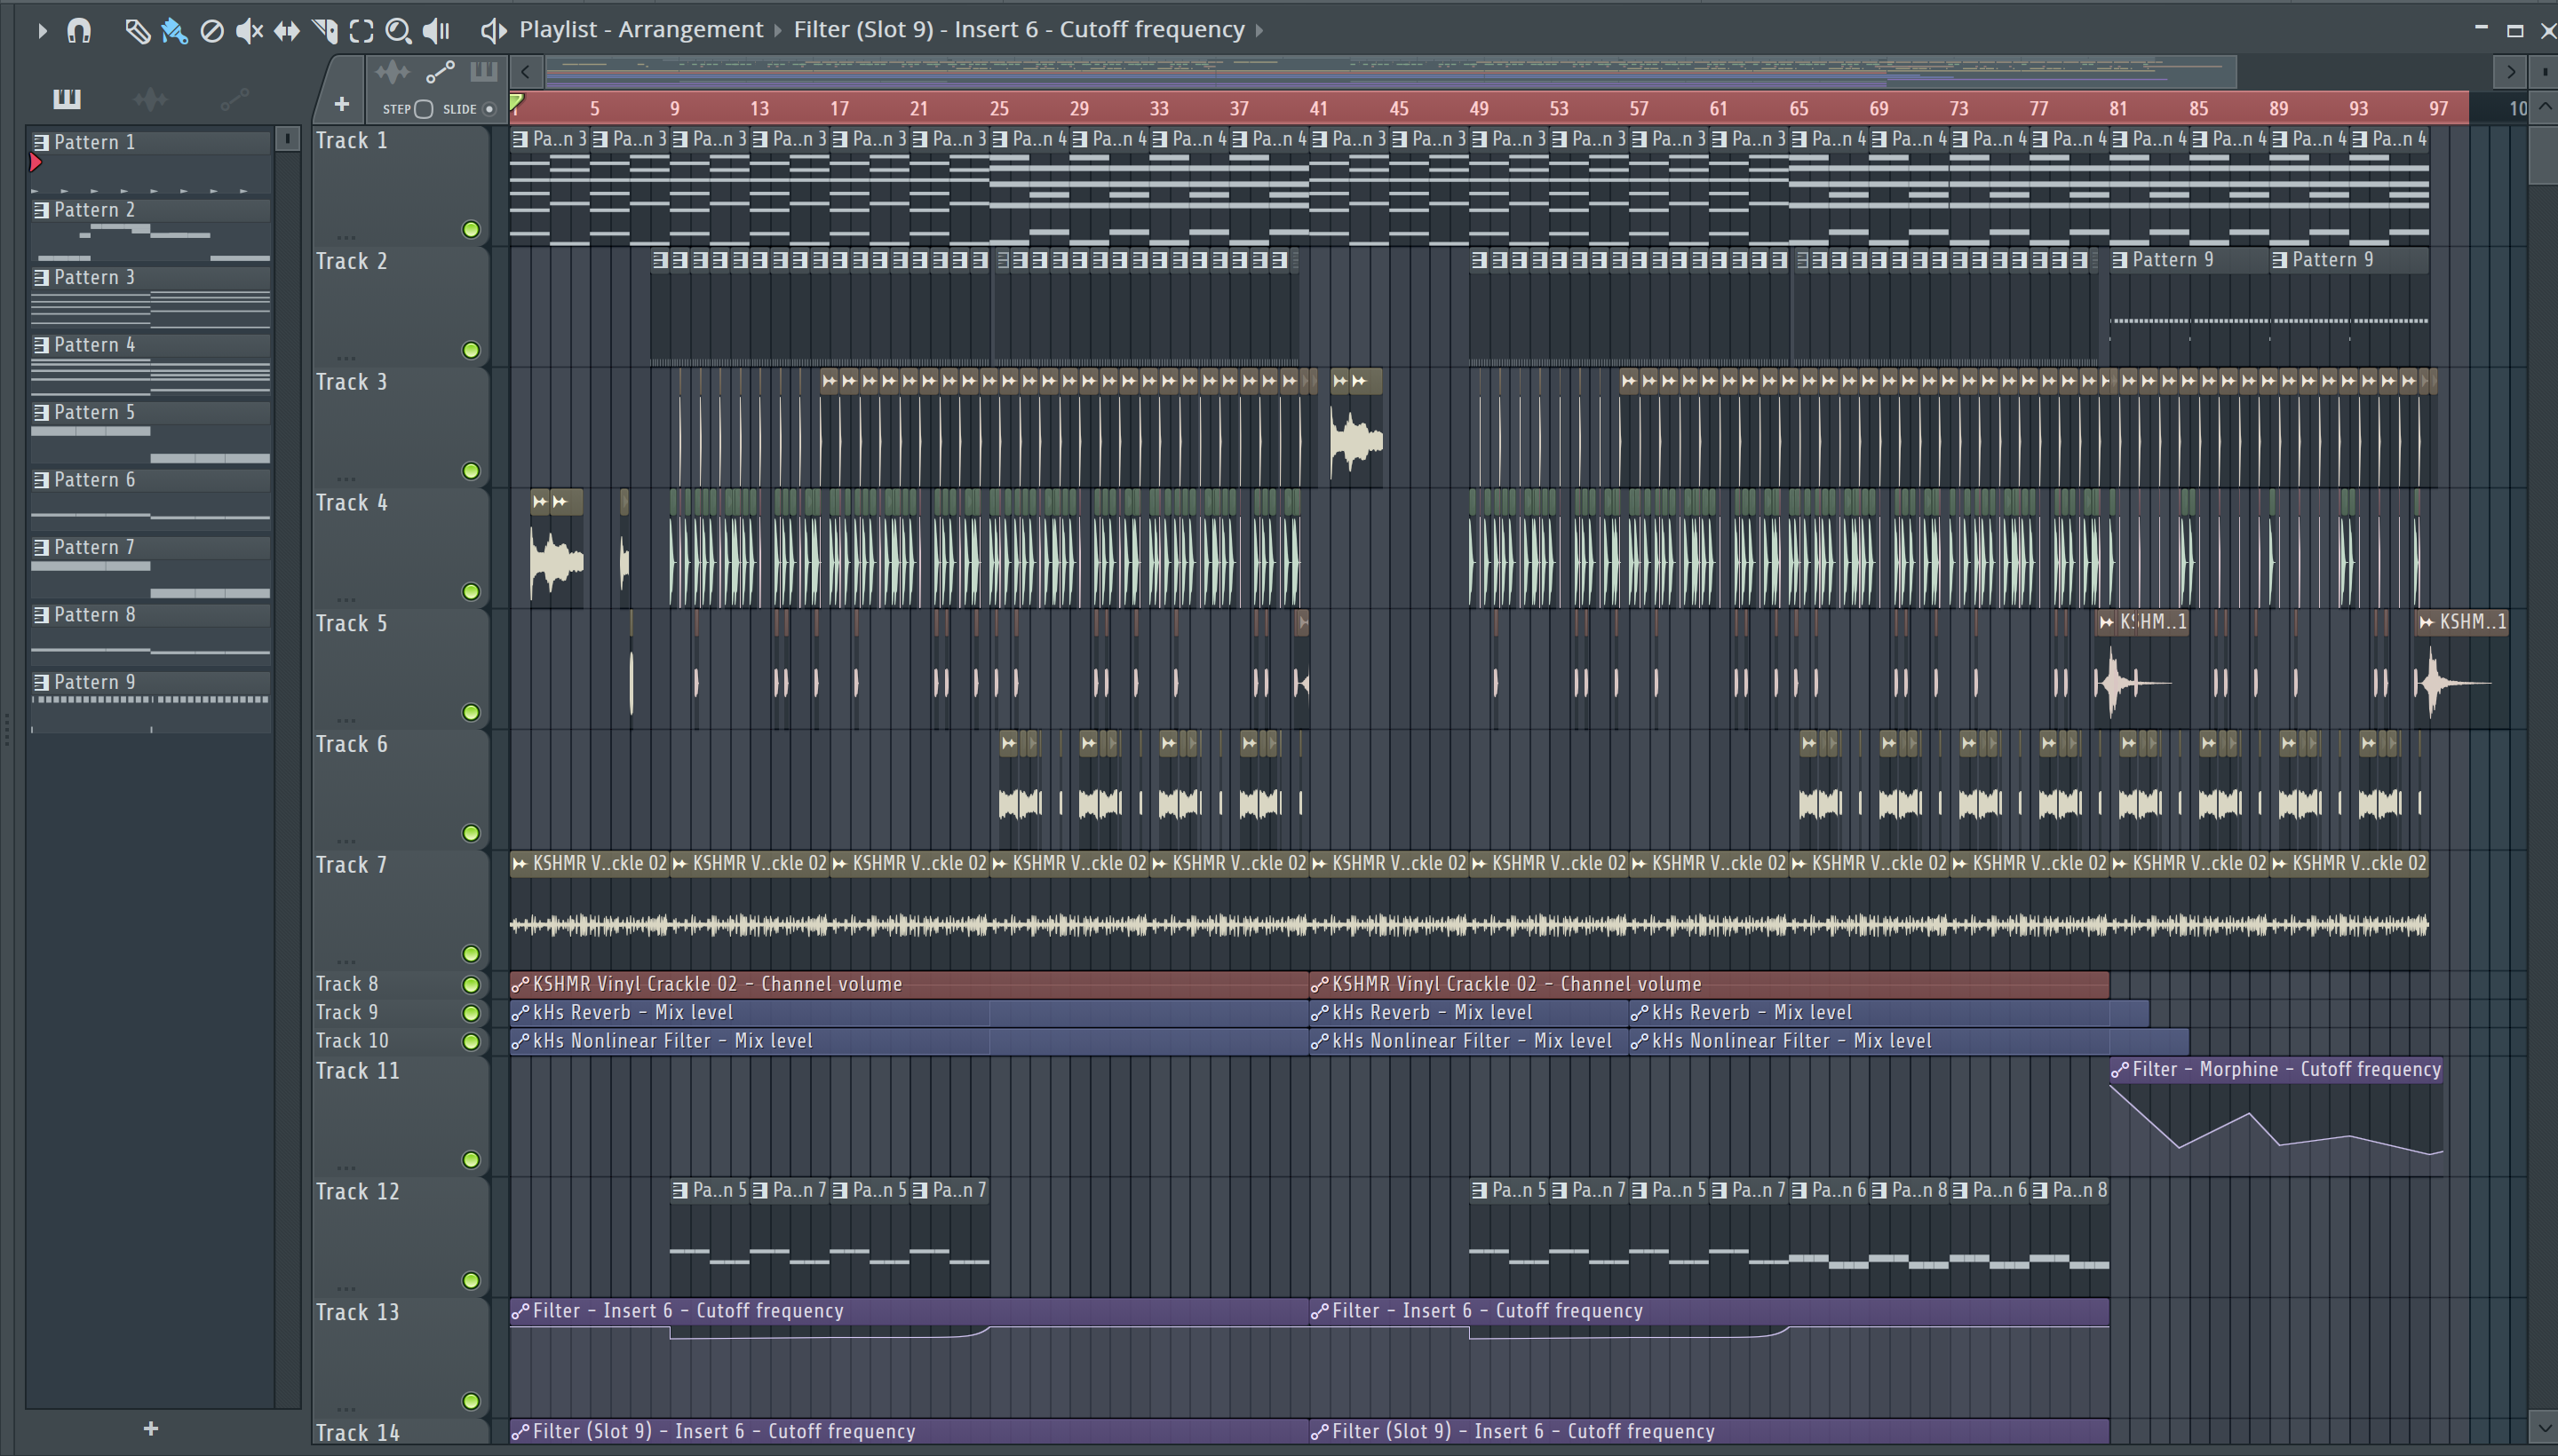Mute Track 11 with its green LED

point(471,1160)
